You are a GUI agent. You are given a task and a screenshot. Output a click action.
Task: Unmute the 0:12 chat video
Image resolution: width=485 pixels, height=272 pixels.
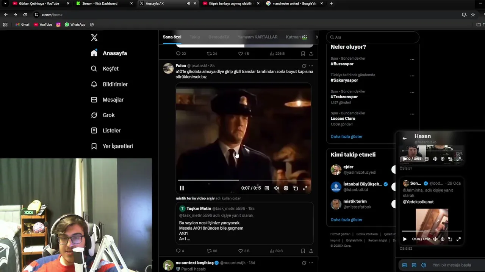pyautogui.click(x=435, y=239)
